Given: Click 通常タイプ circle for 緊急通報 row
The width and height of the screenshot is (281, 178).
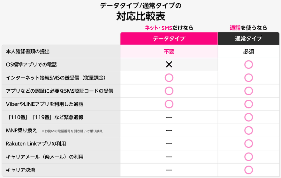Looking at the screenshot, I should click(248, 117).
